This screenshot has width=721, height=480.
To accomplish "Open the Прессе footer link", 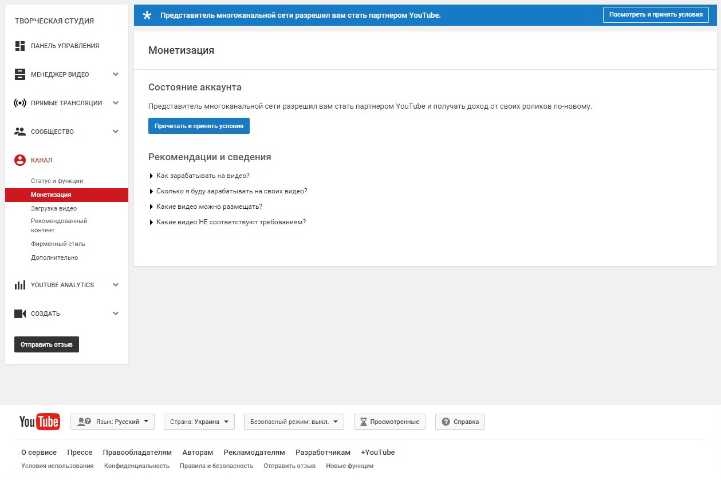I will click(x=80, y=452).
